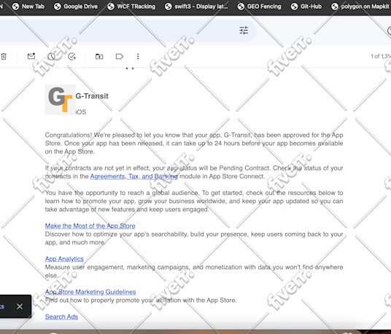Image resolution: width=391 pixels, height=334 pixels.
Task: Open the Google Drive bookmark
Action: coord(76,7)
